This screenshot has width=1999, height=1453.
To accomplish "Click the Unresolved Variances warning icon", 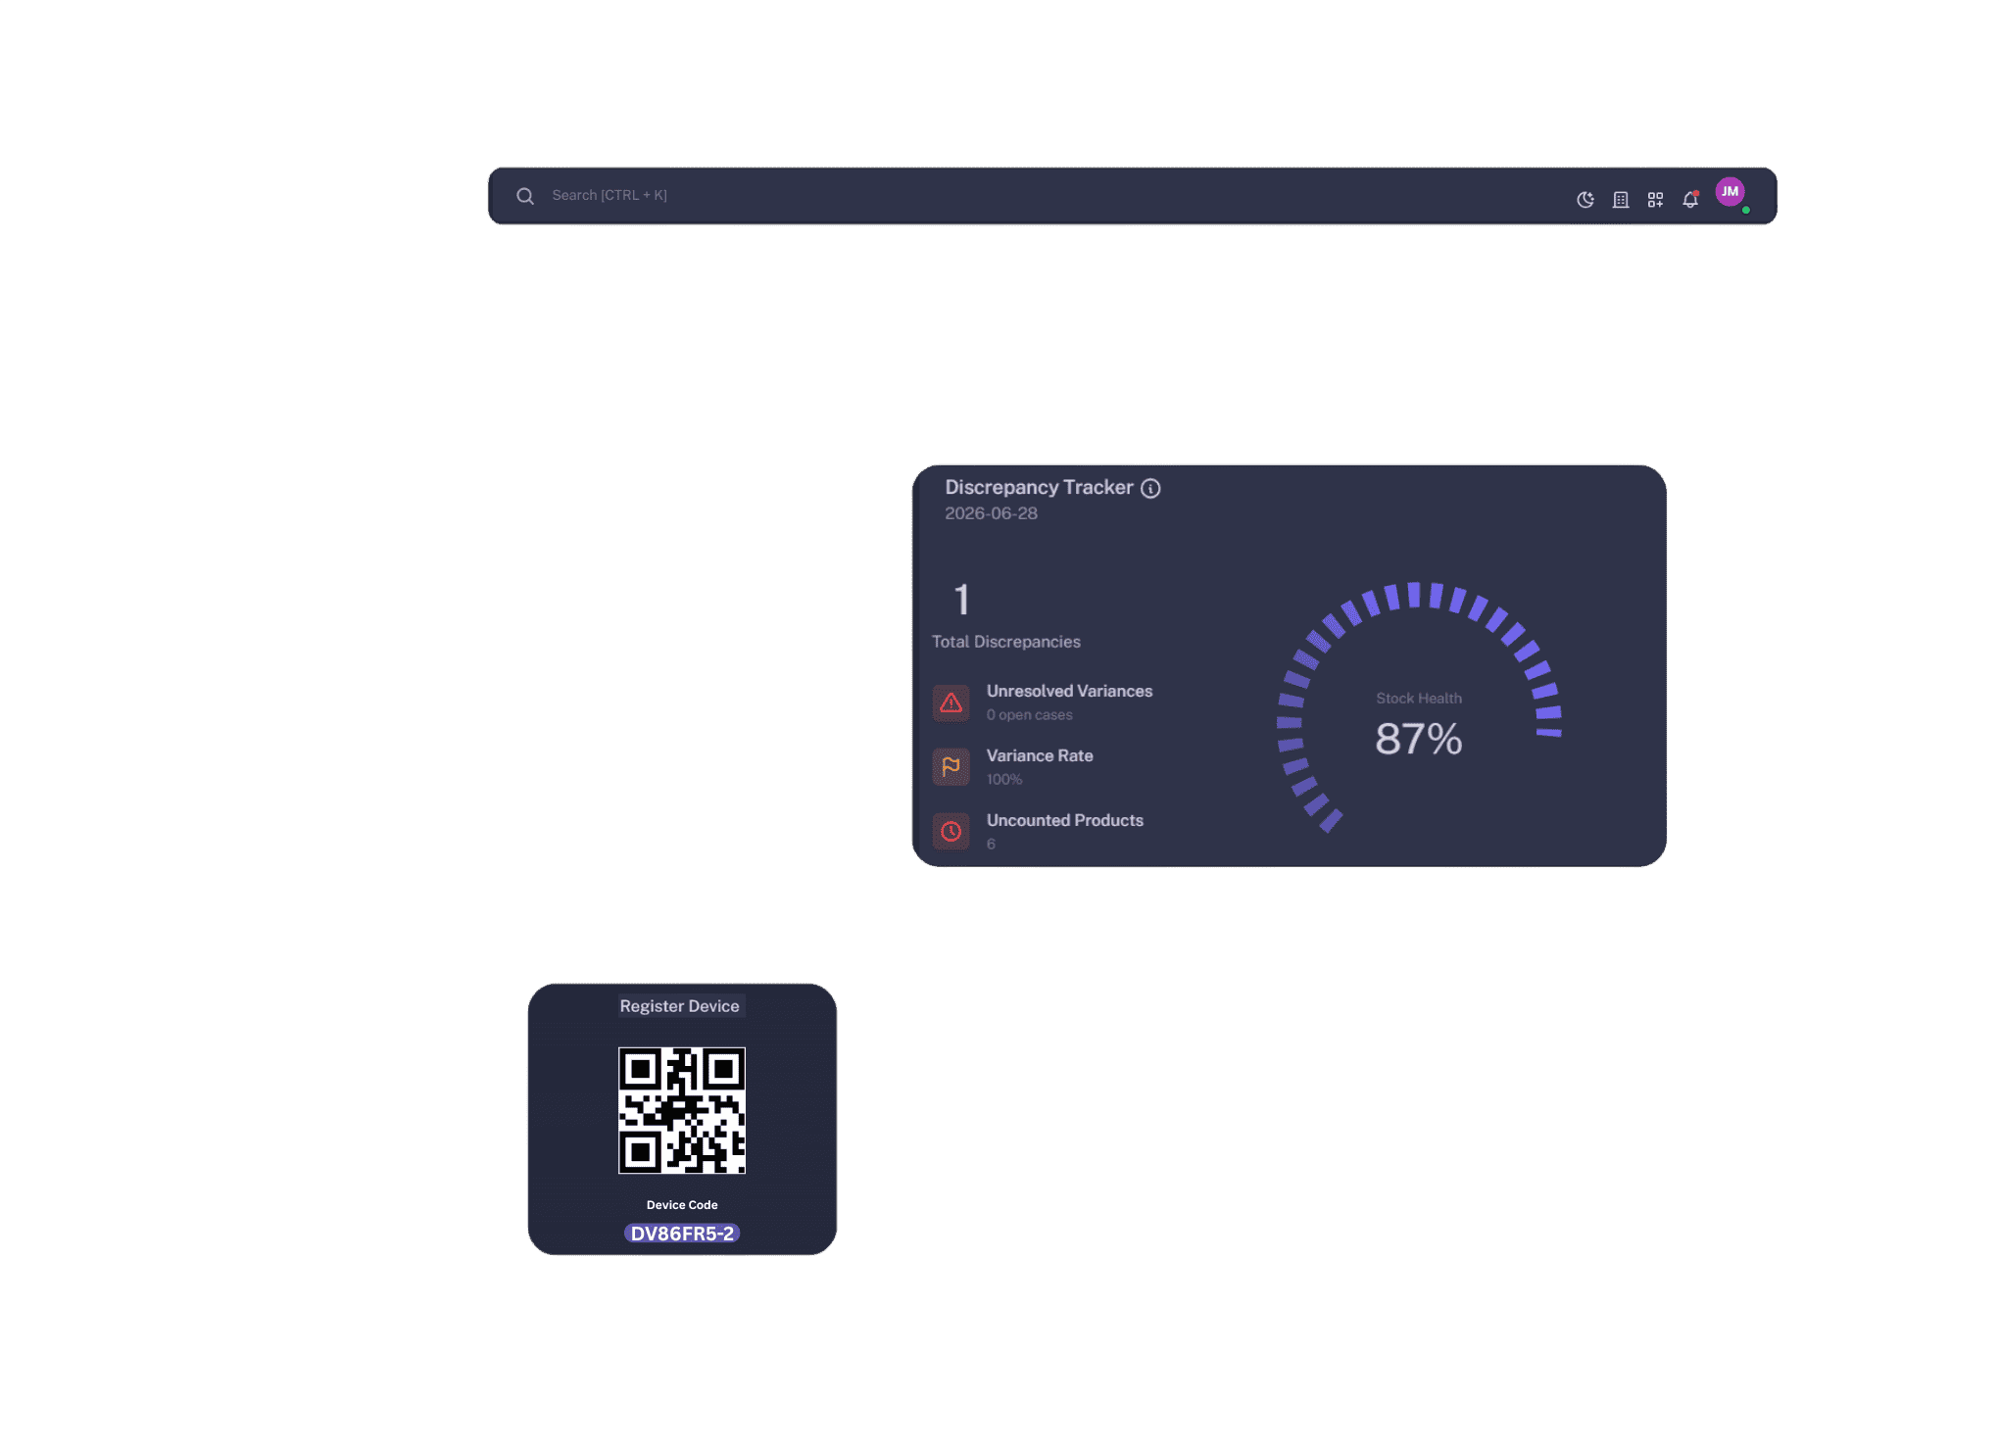I will [x=951, y=702].
